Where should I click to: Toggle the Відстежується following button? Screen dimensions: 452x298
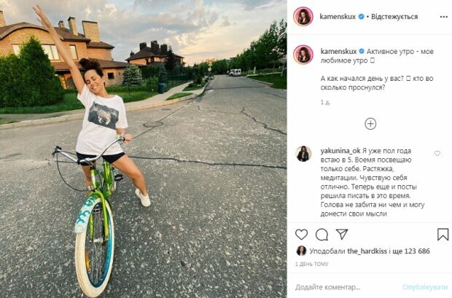pyautogui.click(x=394, y=17)
